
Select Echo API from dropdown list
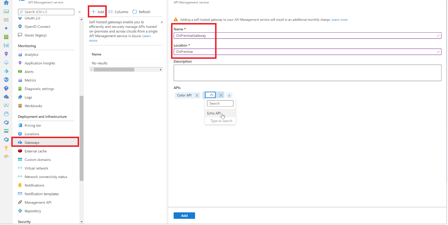click(x=214, y=113)
